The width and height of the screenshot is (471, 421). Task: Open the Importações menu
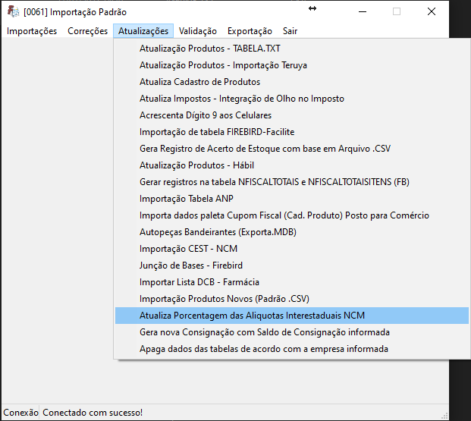point(32,31)
